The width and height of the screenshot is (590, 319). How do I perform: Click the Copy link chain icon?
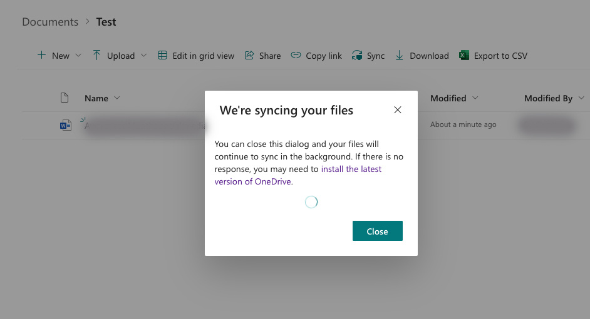296,55
